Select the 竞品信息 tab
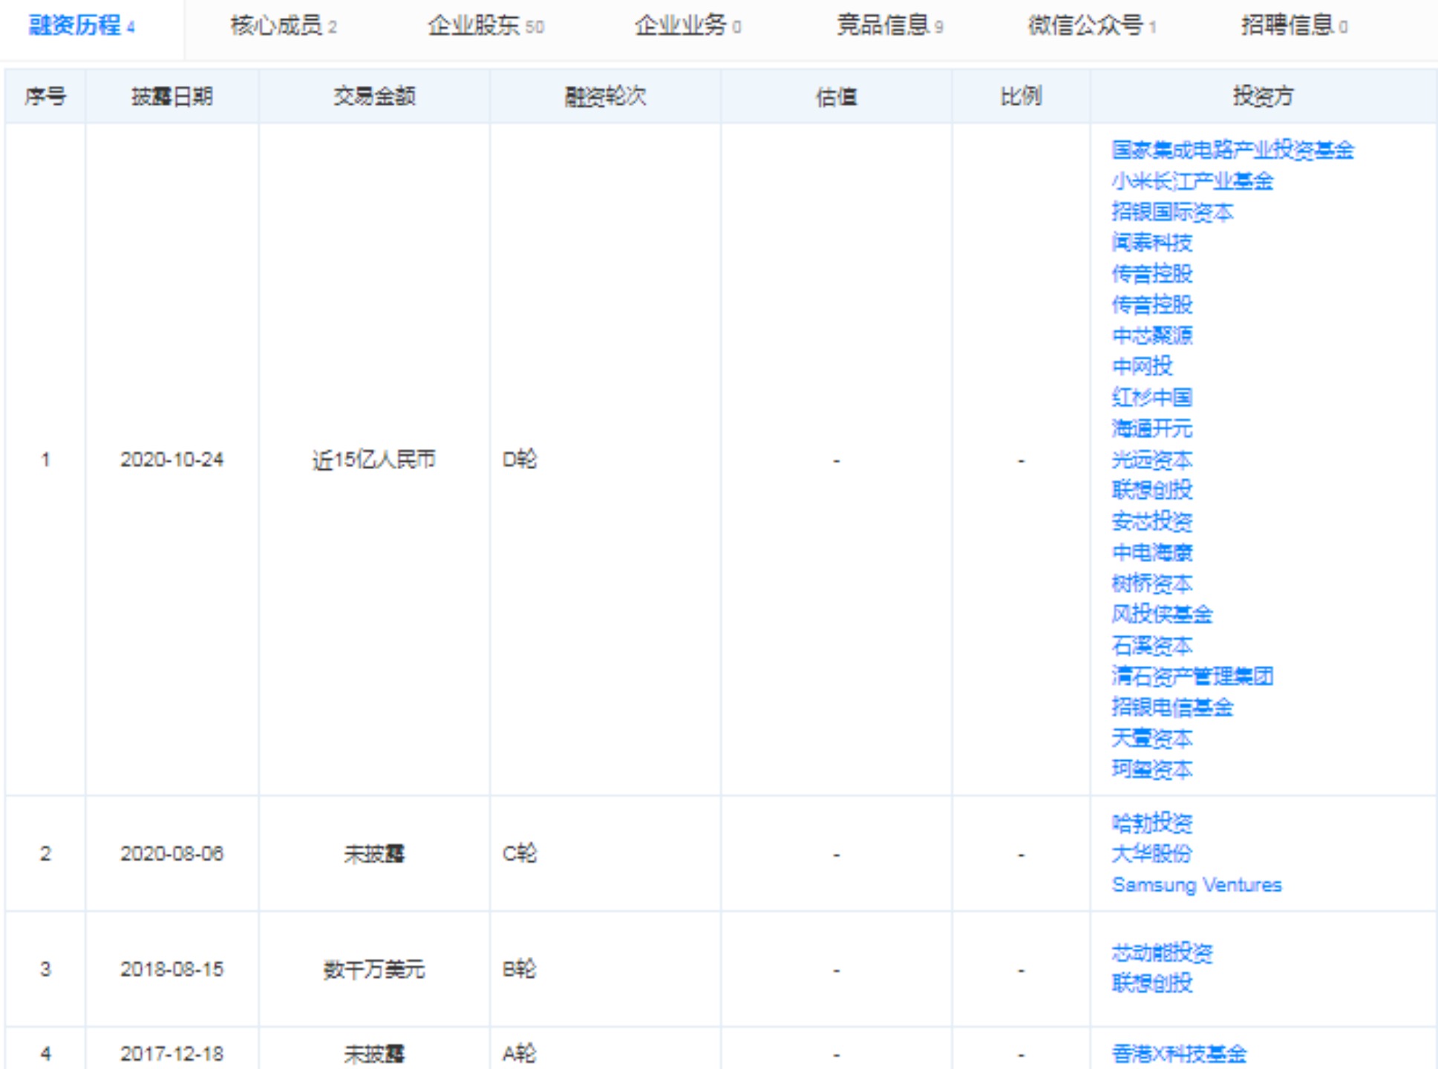Image resolution: width=1438 pixels, height=1069 pixels. pos(889,26)
